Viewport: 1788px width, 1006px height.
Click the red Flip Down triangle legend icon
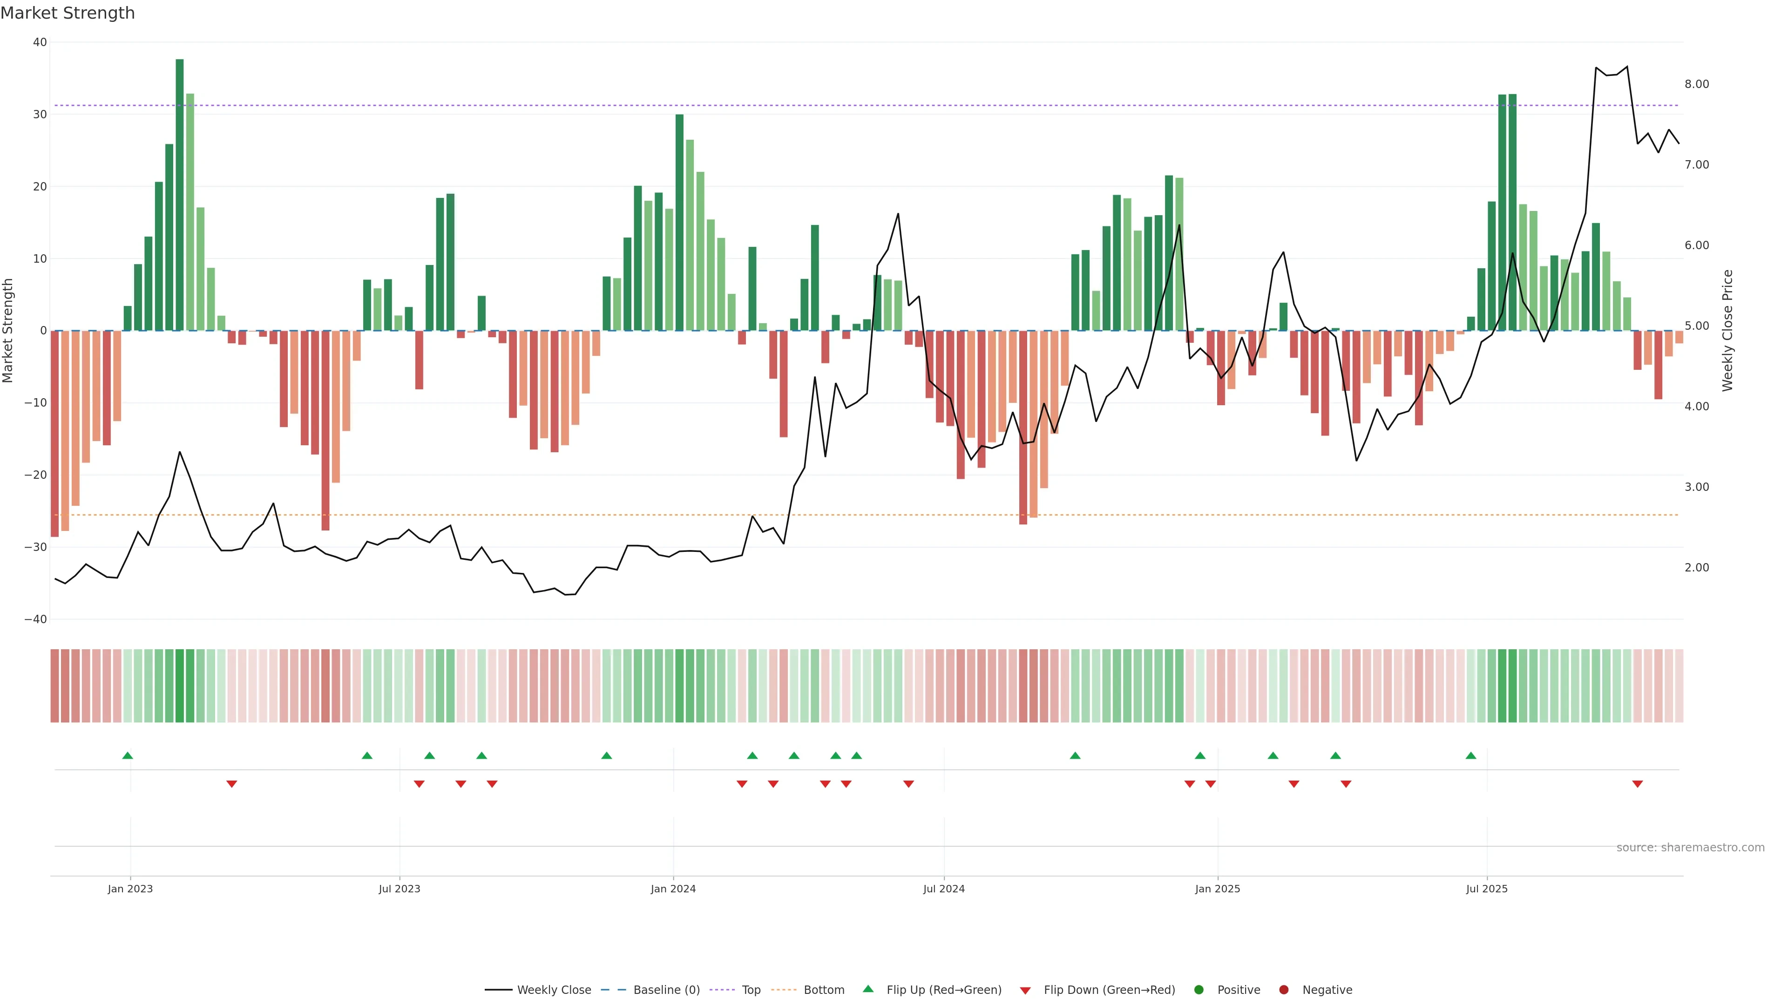(x=1025, y=990)
